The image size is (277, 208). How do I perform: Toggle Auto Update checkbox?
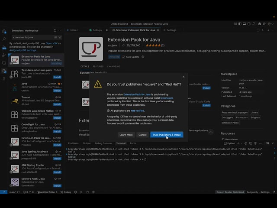coord(123,57)
